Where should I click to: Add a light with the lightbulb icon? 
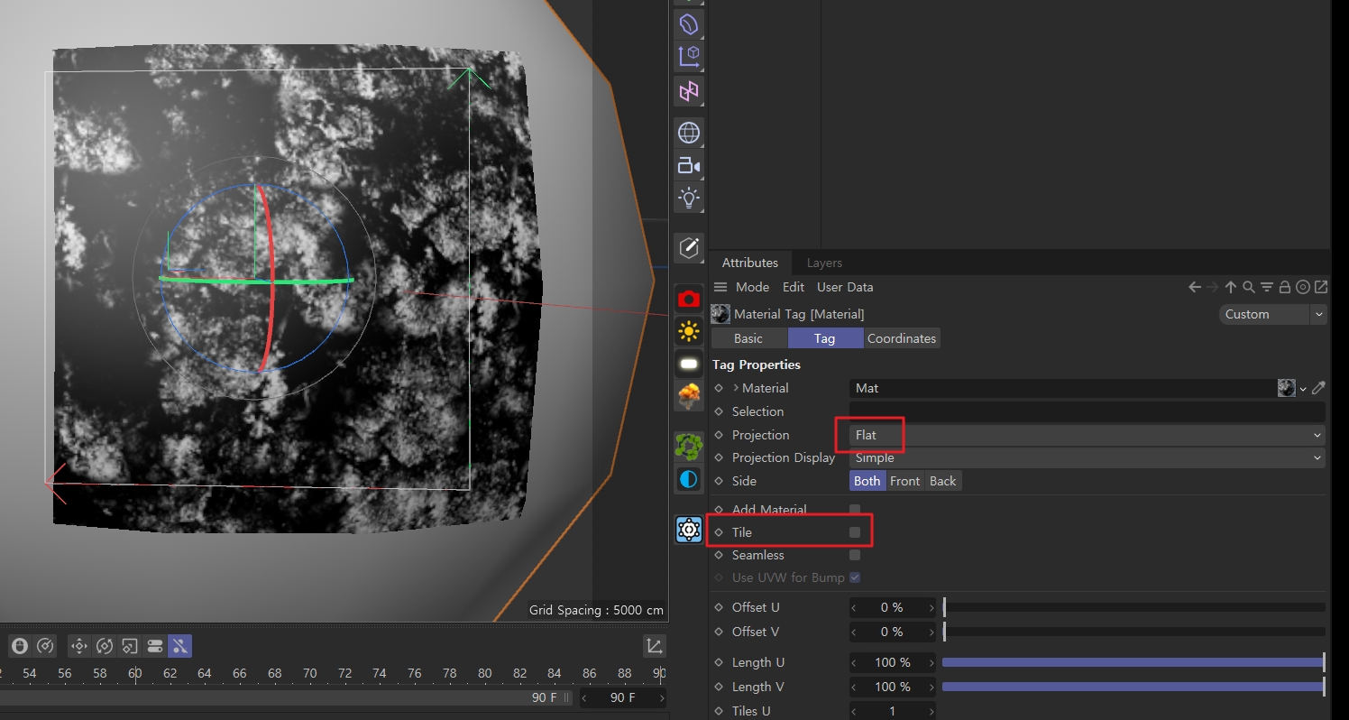pos(689,198)
